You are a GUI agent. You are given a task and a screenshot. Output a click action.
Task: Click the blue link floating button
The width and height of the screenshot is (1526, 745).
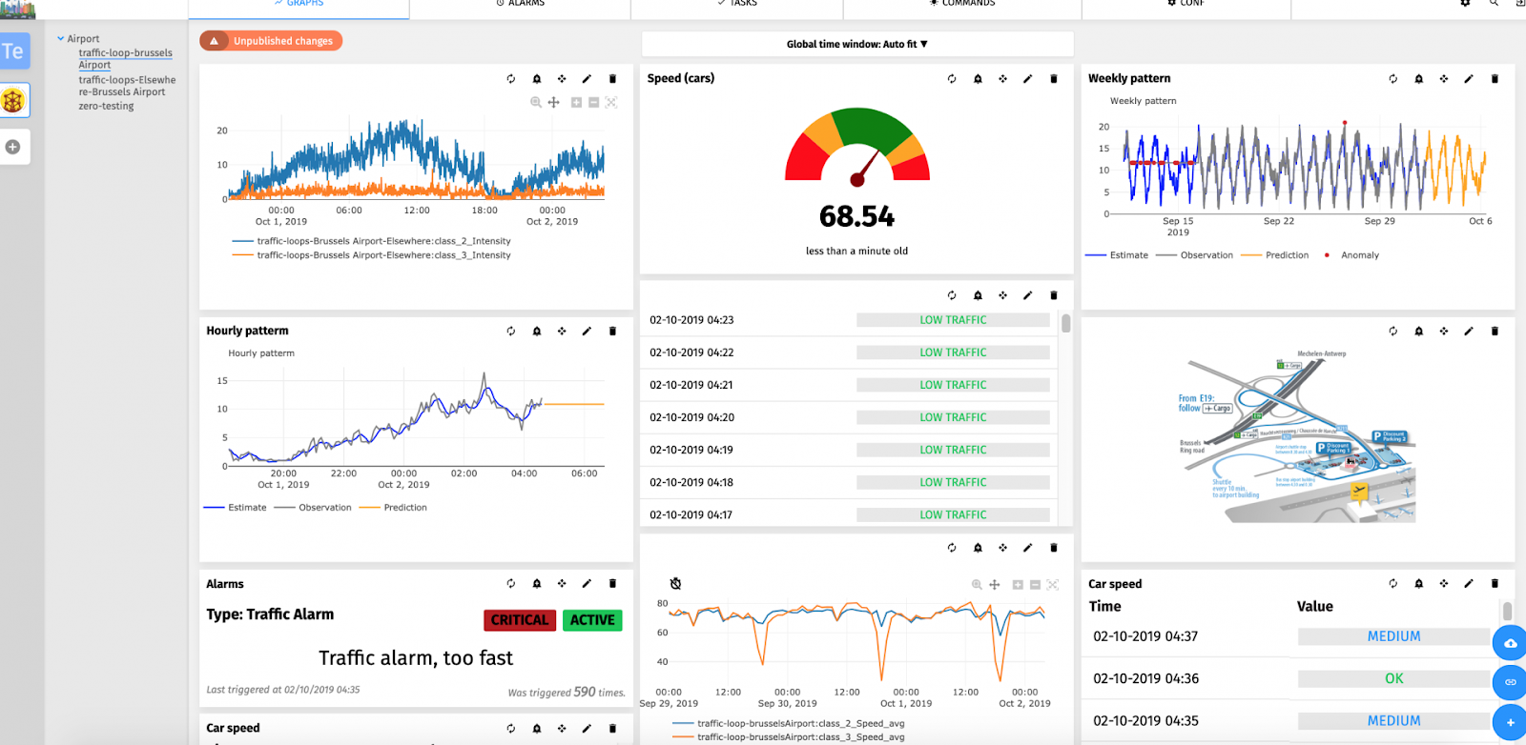pyautogui.click(x=1510, y=682)
